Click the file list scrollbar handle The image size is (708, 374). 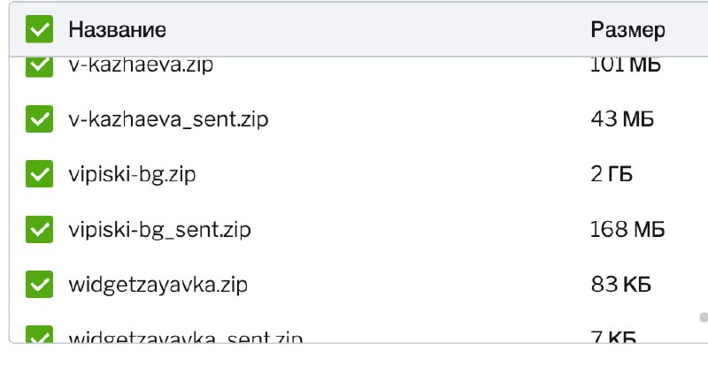704,317
